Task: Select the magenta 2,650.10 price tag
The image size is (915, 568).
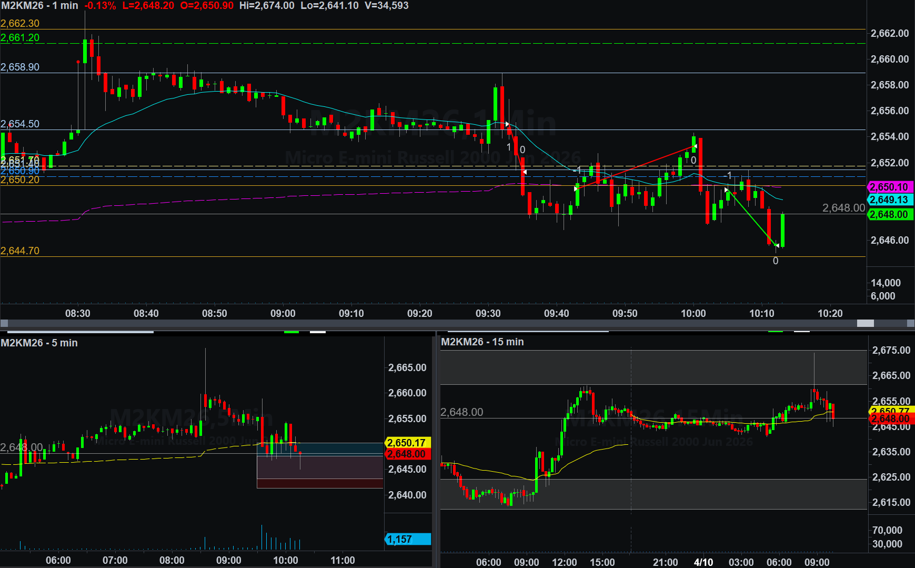Action: point(889,187)
